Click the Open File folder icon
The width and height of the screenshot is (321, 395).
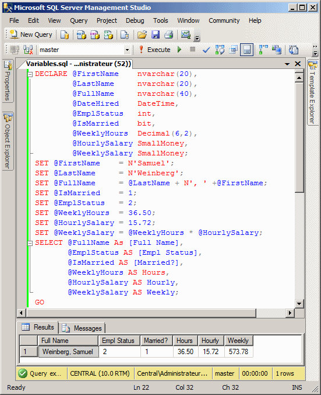(x=142, y=34)
